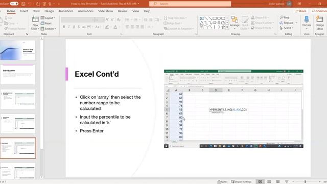
Task: Click the Redo icon in the title bar
Action: [38, 4]
